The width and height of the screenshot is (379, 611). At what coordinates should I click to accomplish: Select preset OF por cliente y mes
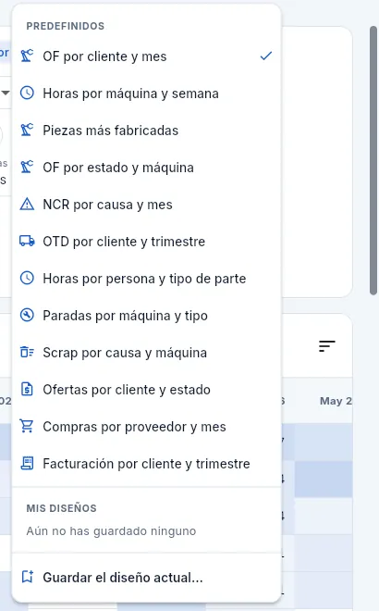tap(146, 56)
